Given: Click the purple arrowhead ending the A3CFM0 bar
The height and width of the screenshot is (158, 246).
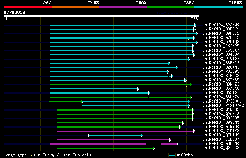Looking at the screenshot, I should click(177, 144).
